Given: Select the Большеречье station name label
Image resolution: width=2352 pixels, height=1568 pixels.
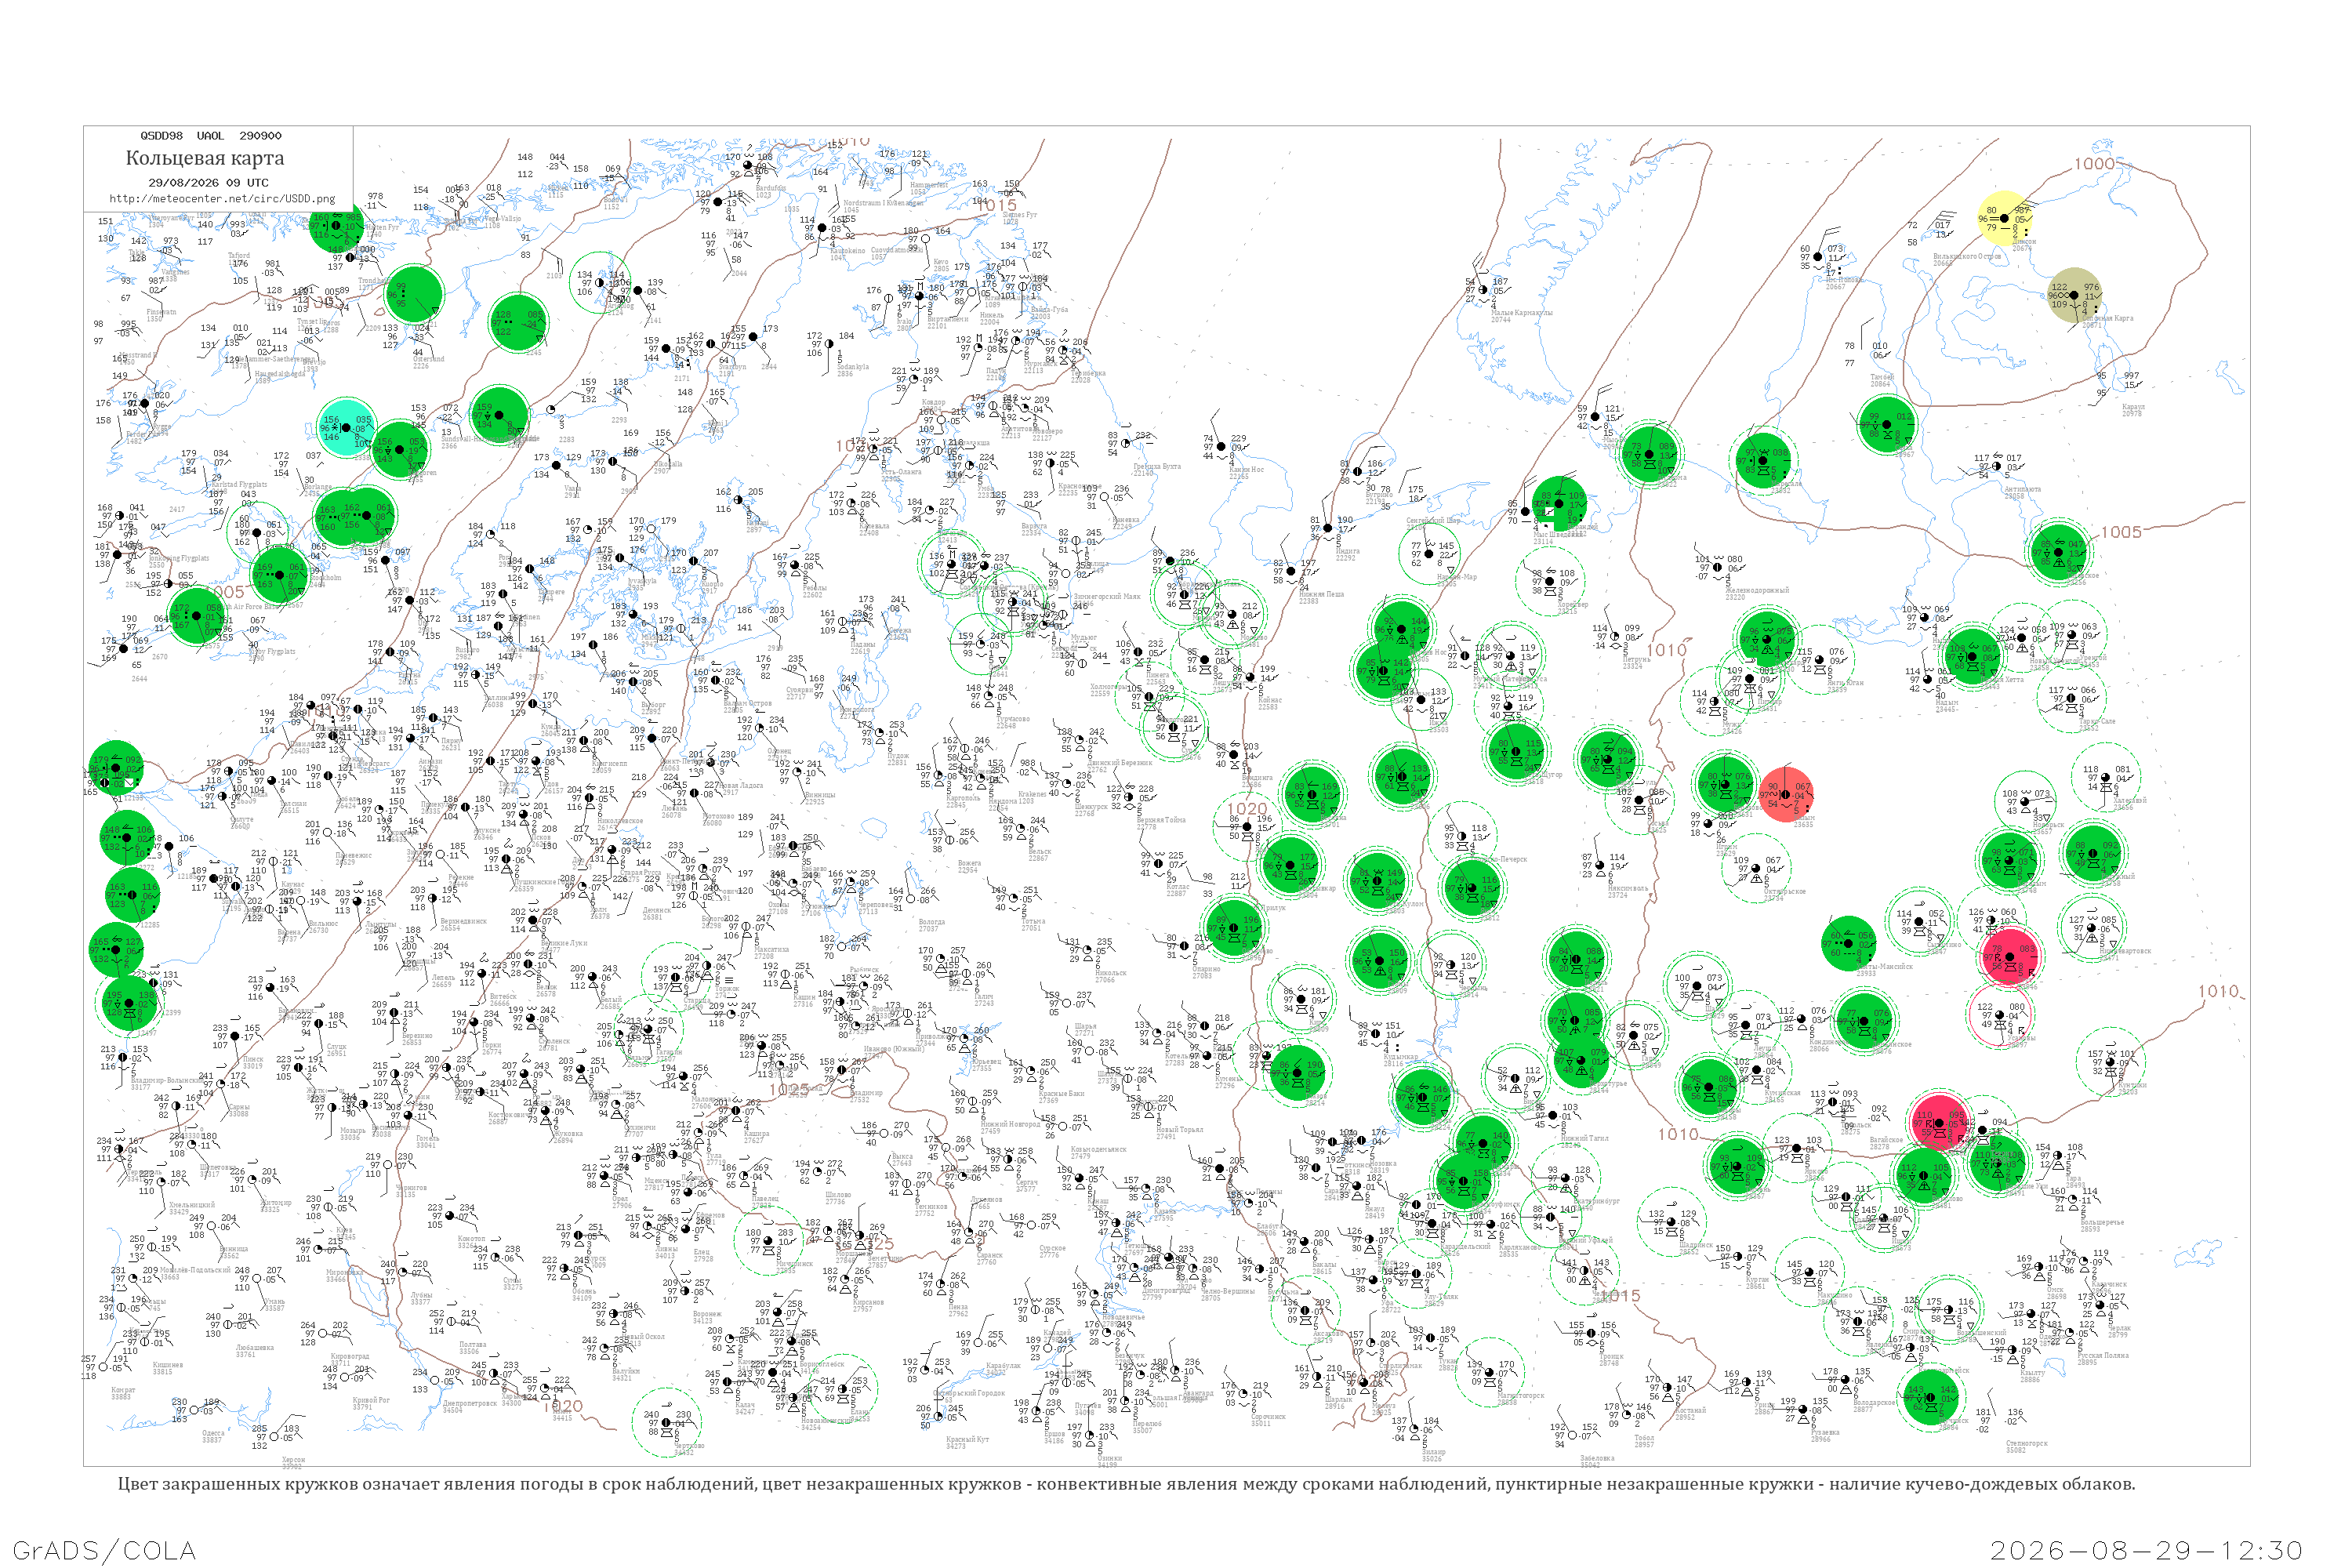Looking at the screenshot, I should coord(2103,1222).
